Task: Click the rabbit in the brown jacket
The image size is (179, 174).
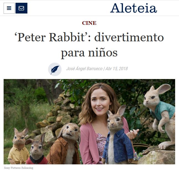Action: tap(65, 144)
